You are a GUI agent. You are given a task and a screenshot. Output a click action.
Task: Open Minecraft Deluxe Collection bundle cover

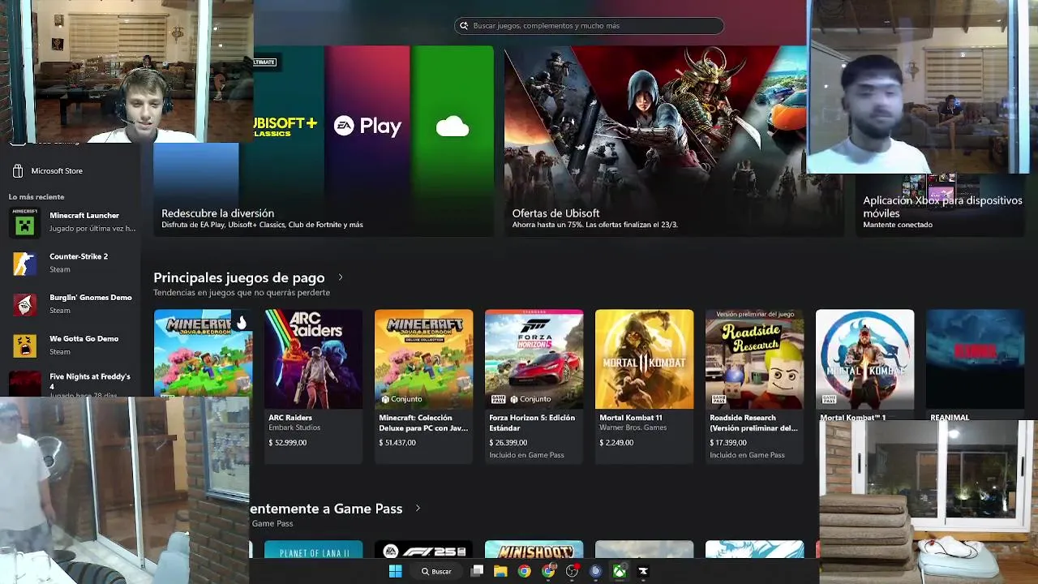point(423,359)
